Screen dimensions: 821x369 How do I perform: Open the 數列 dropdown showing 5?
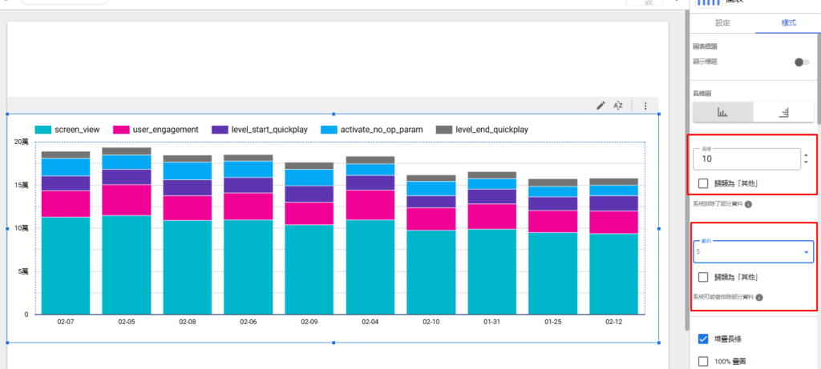tap(753, 252)
